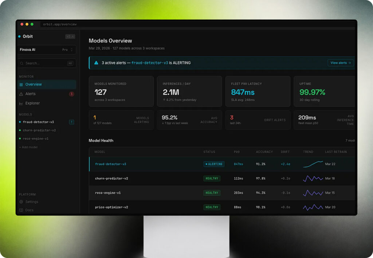Open the fraud-detector-v3 link in banner
Viewport: 373px width, 258px height.
(x=150, y=63)
